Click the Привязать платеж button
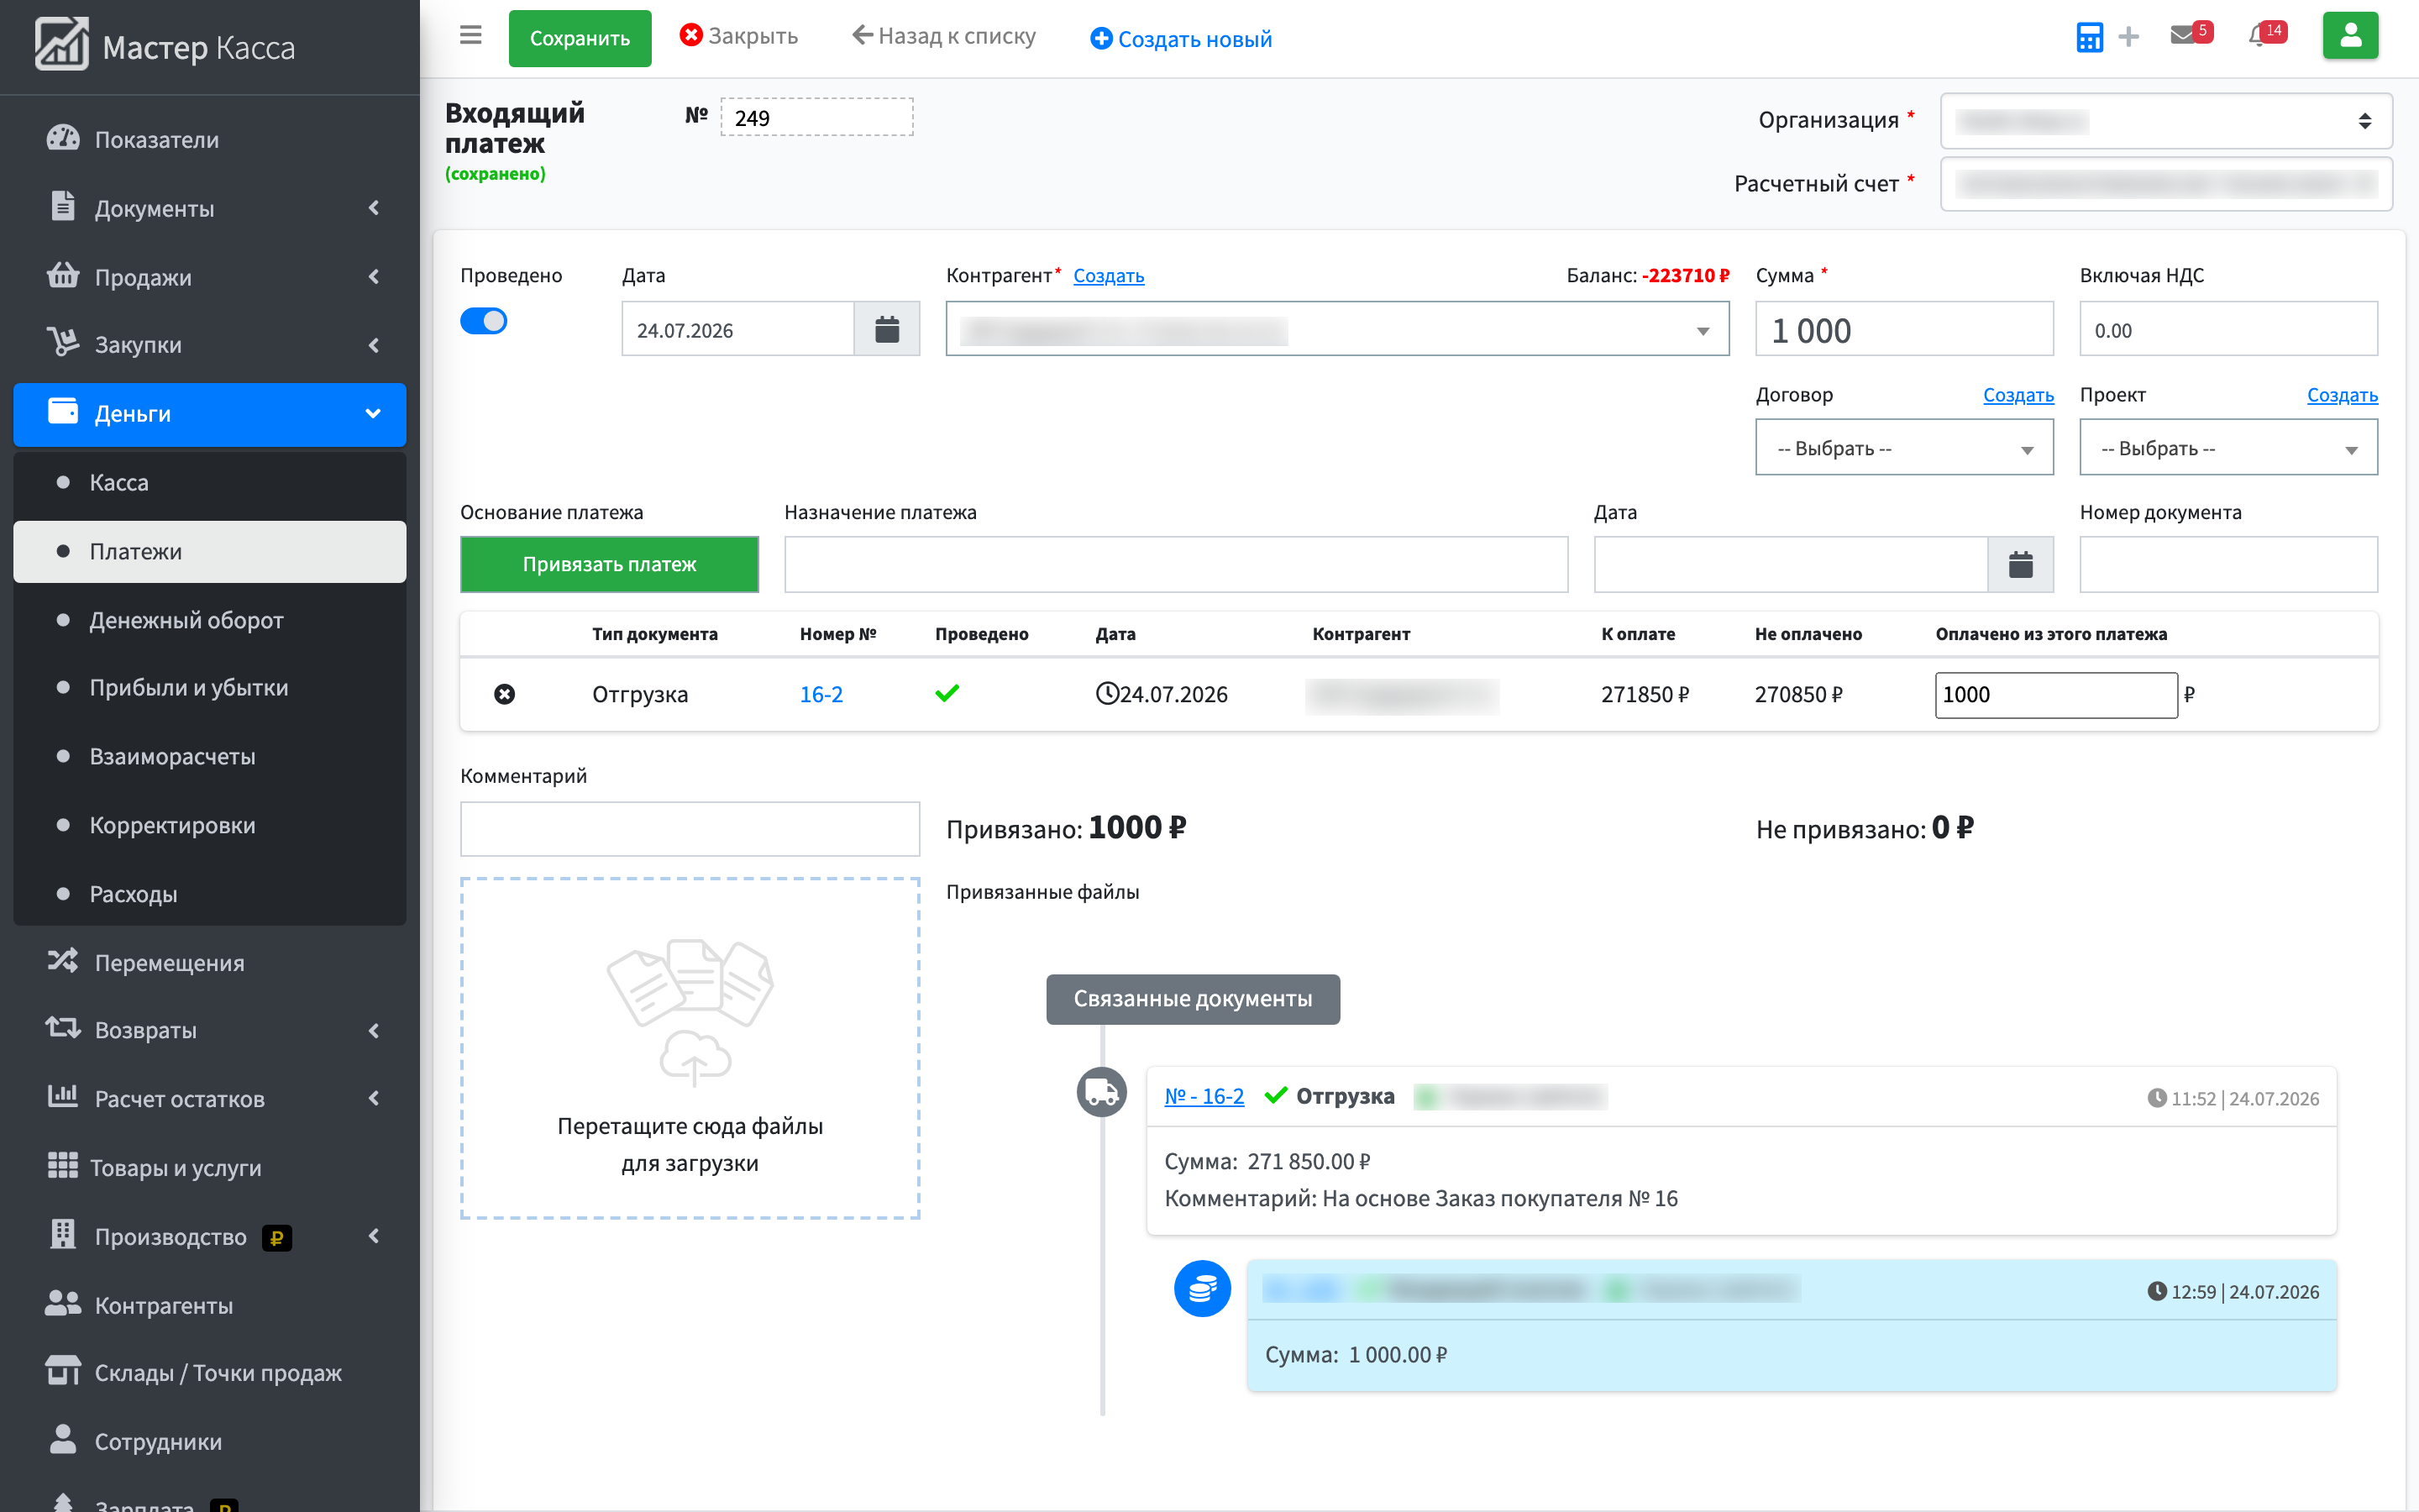 609,564
